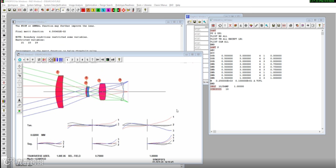The width and height of the screenshot is (336, 168).
Task: Click the printer icon in macro editor toolbar
Action: click(x=291, y=25)
